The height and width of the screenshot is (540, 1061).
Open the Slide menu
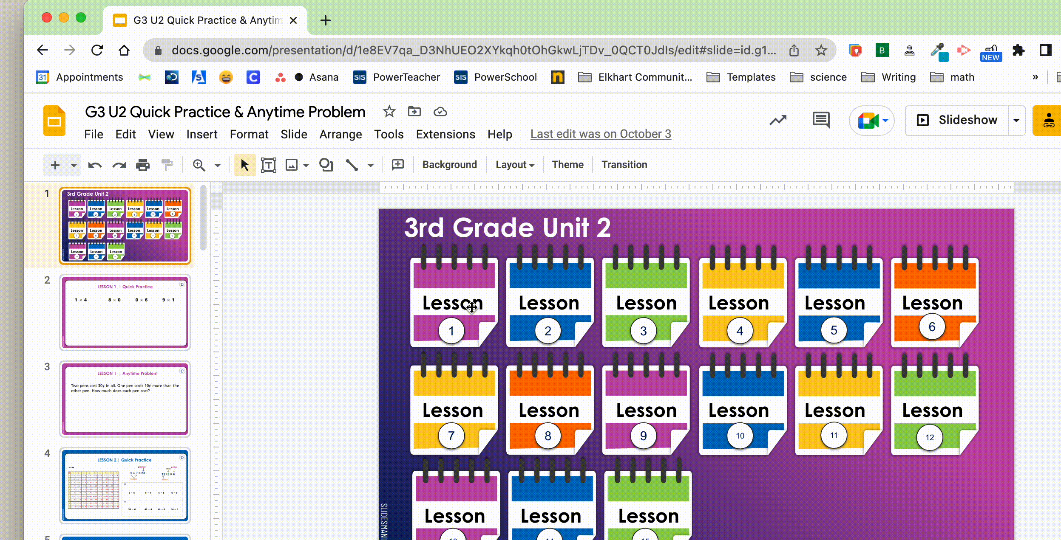click(294, 134)
